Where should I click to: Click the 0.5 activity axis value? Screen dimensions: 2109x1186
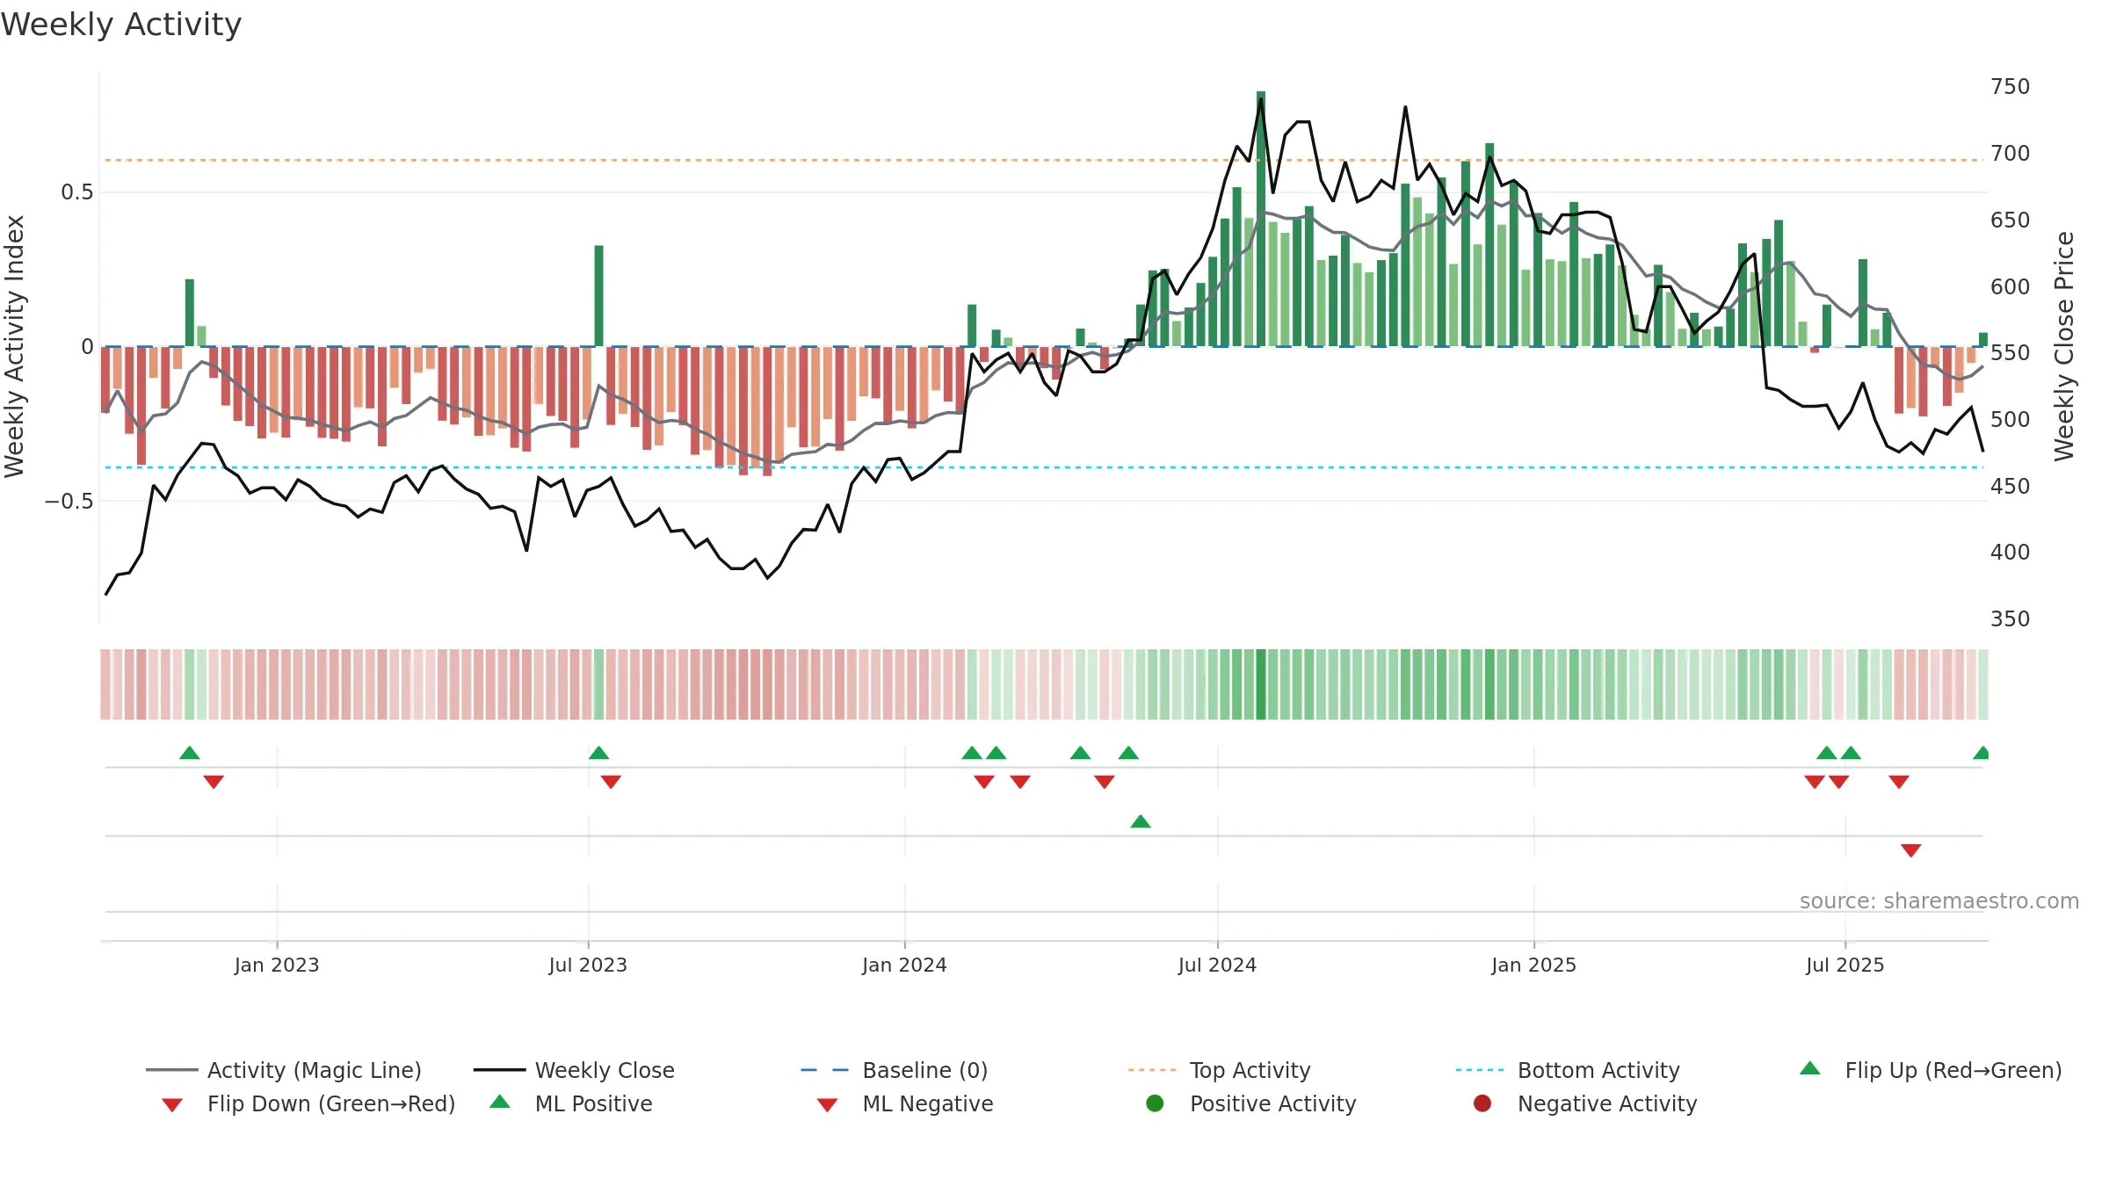point(76,192)
